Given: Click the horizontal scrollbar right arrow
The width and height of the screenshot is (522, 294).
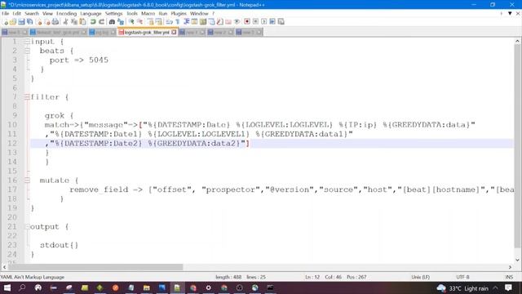Looking at the screenshot, I should [510, 267].
